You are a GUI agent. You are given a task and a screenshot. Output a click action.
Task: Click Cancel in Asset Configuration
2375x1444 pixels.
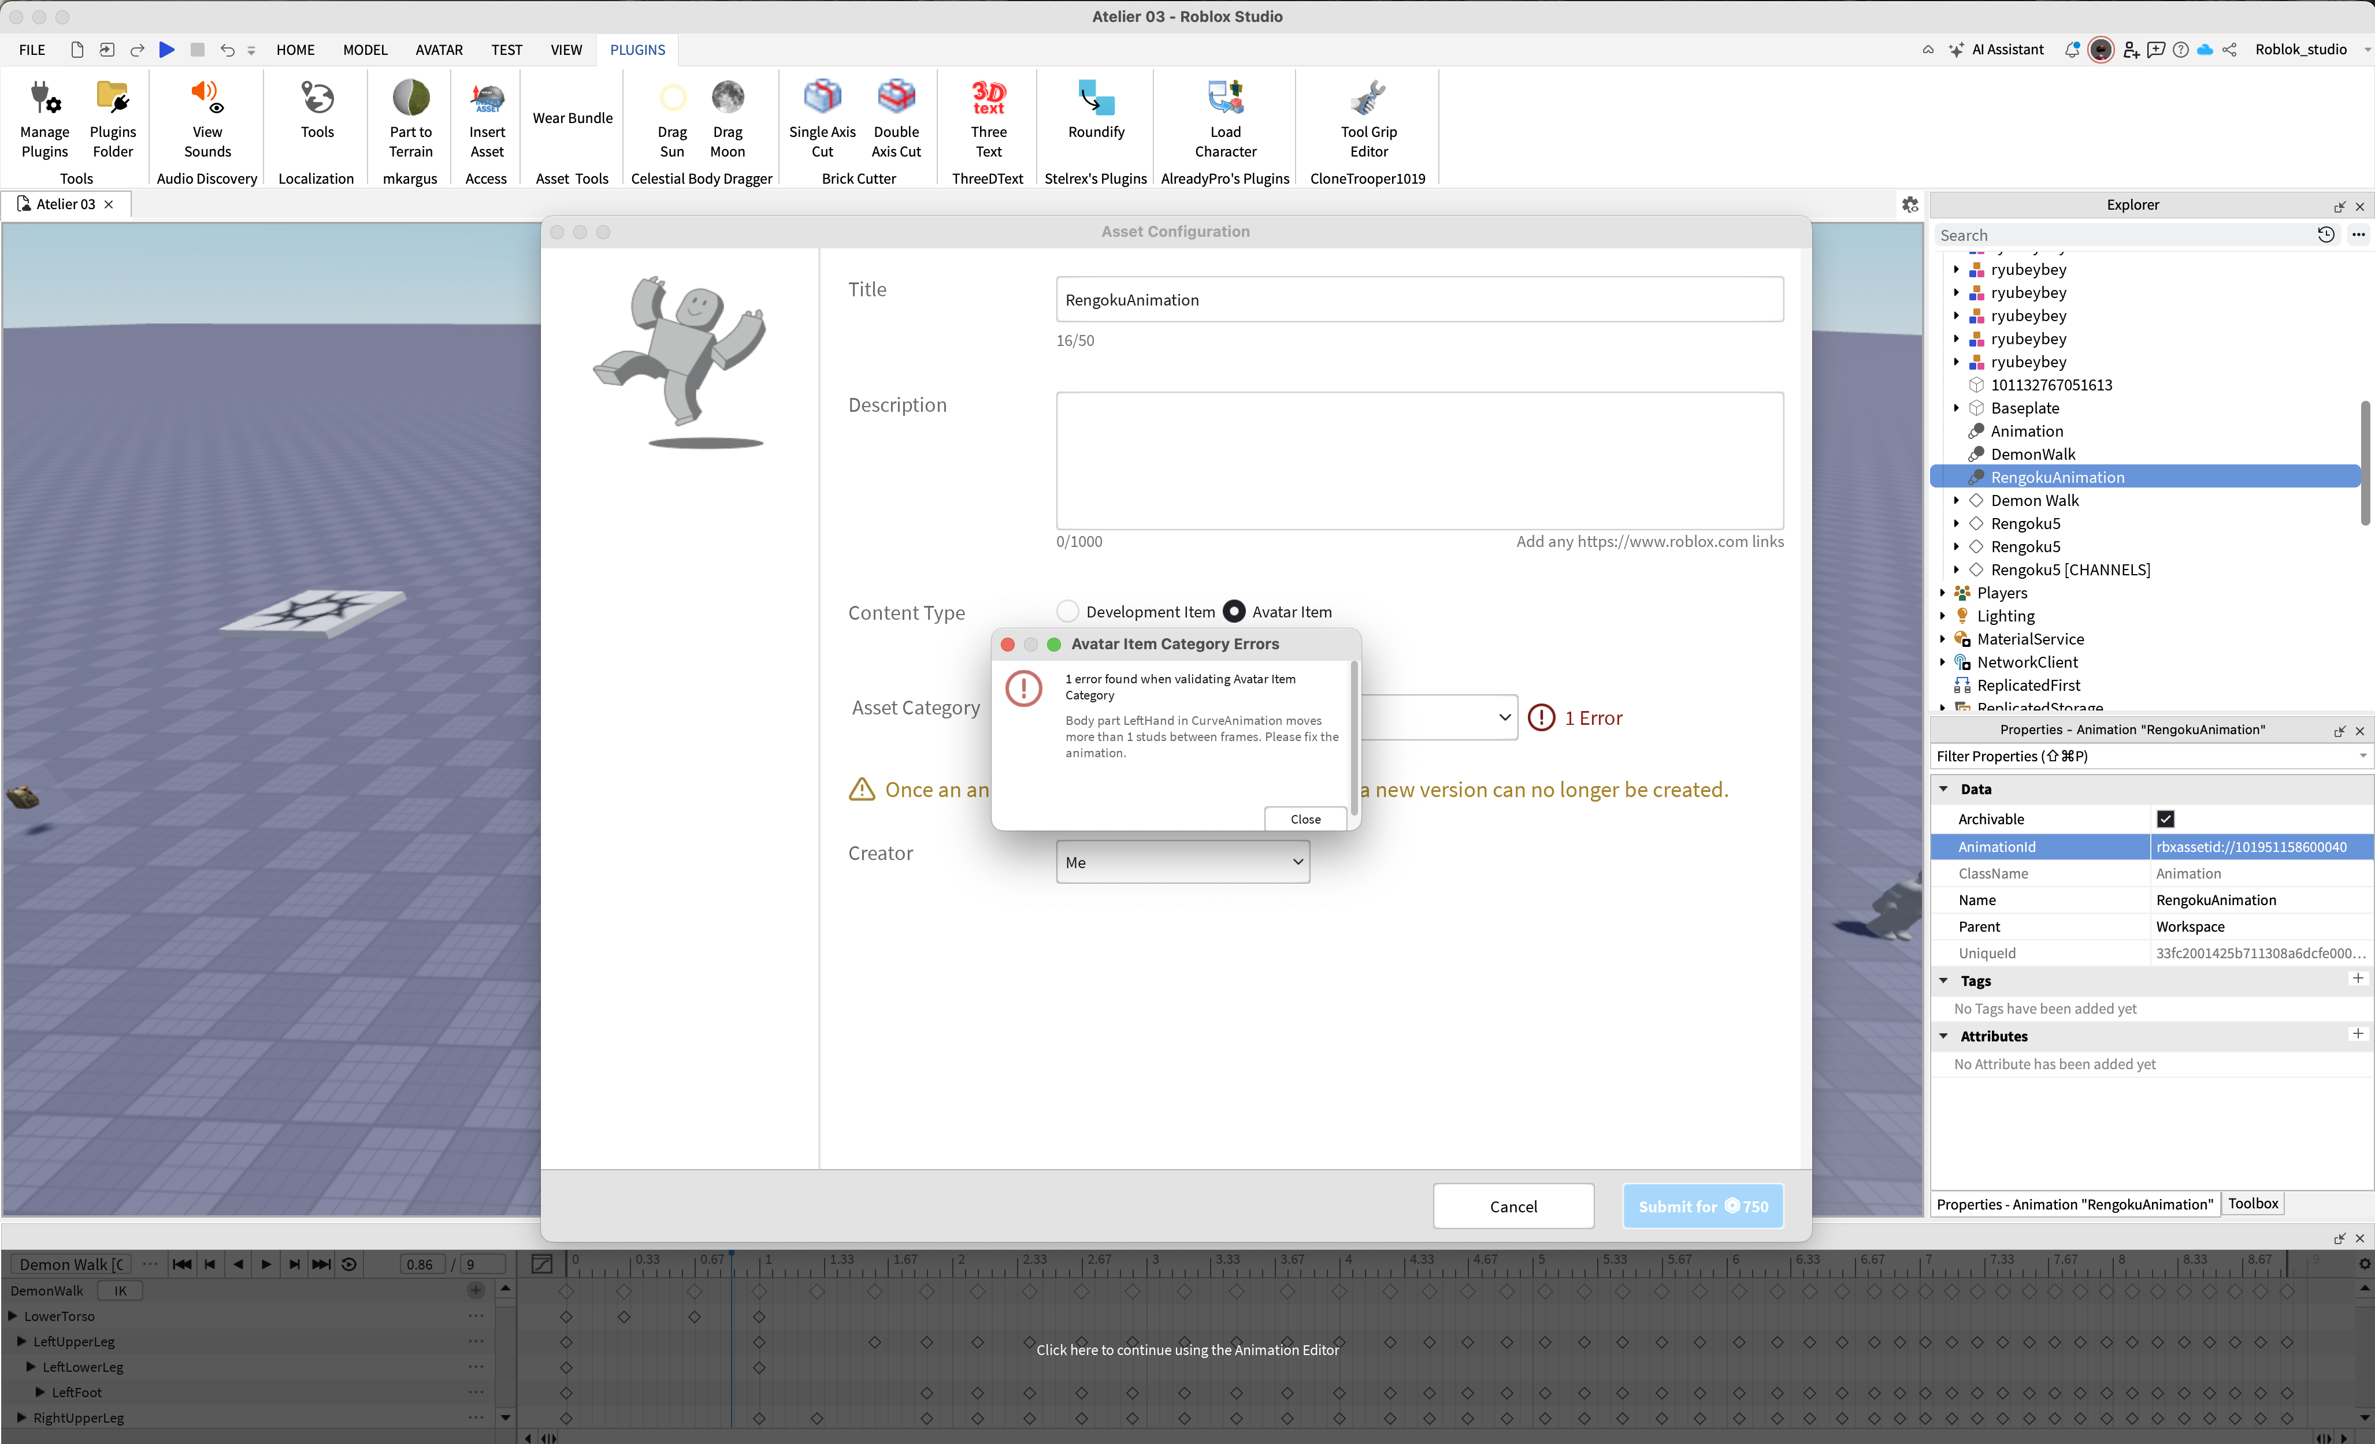[x=1513, y=1206]
